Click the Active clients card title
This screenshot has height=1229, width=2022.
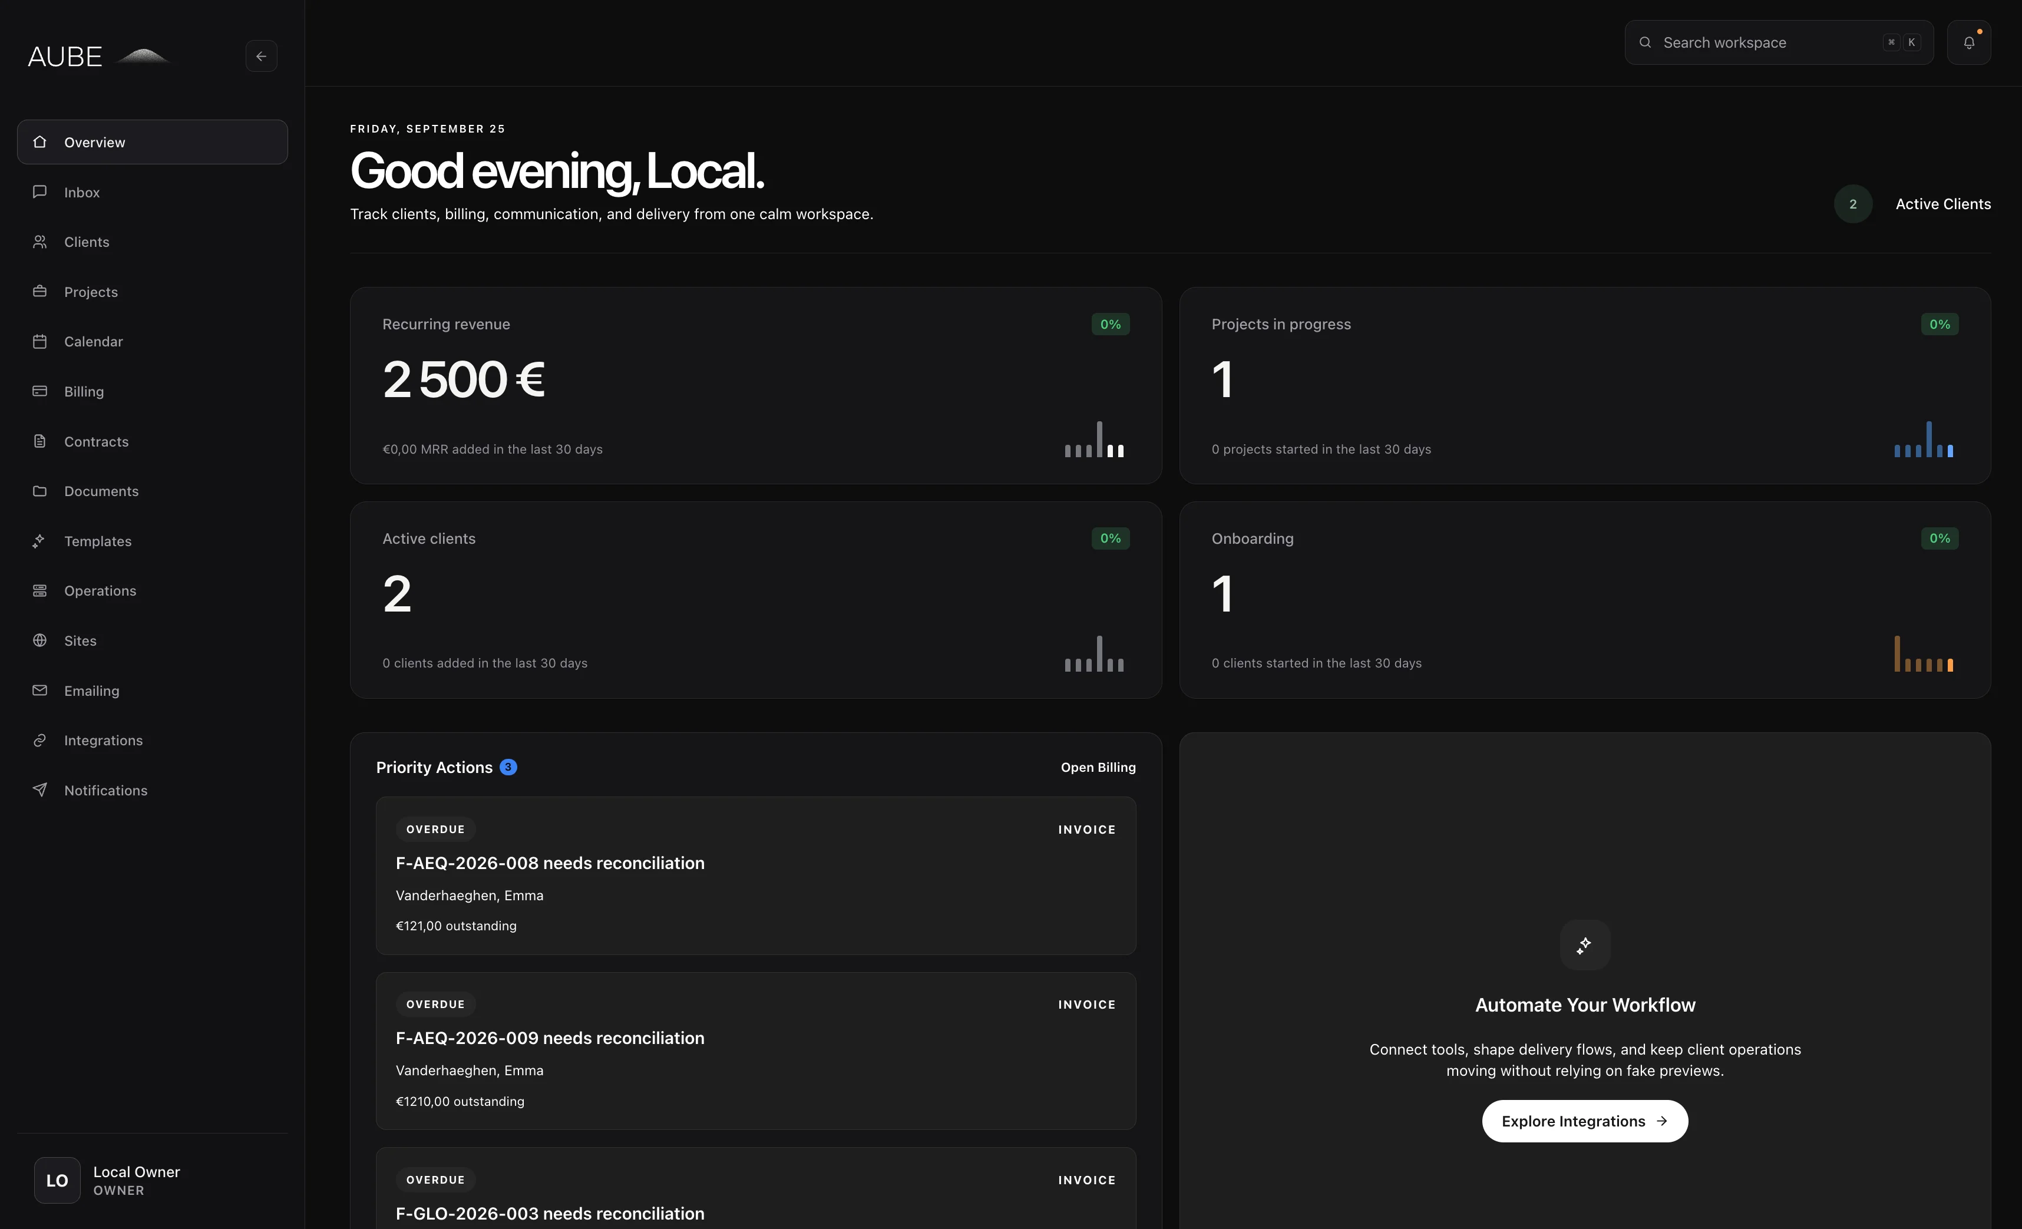coord(428,538)
